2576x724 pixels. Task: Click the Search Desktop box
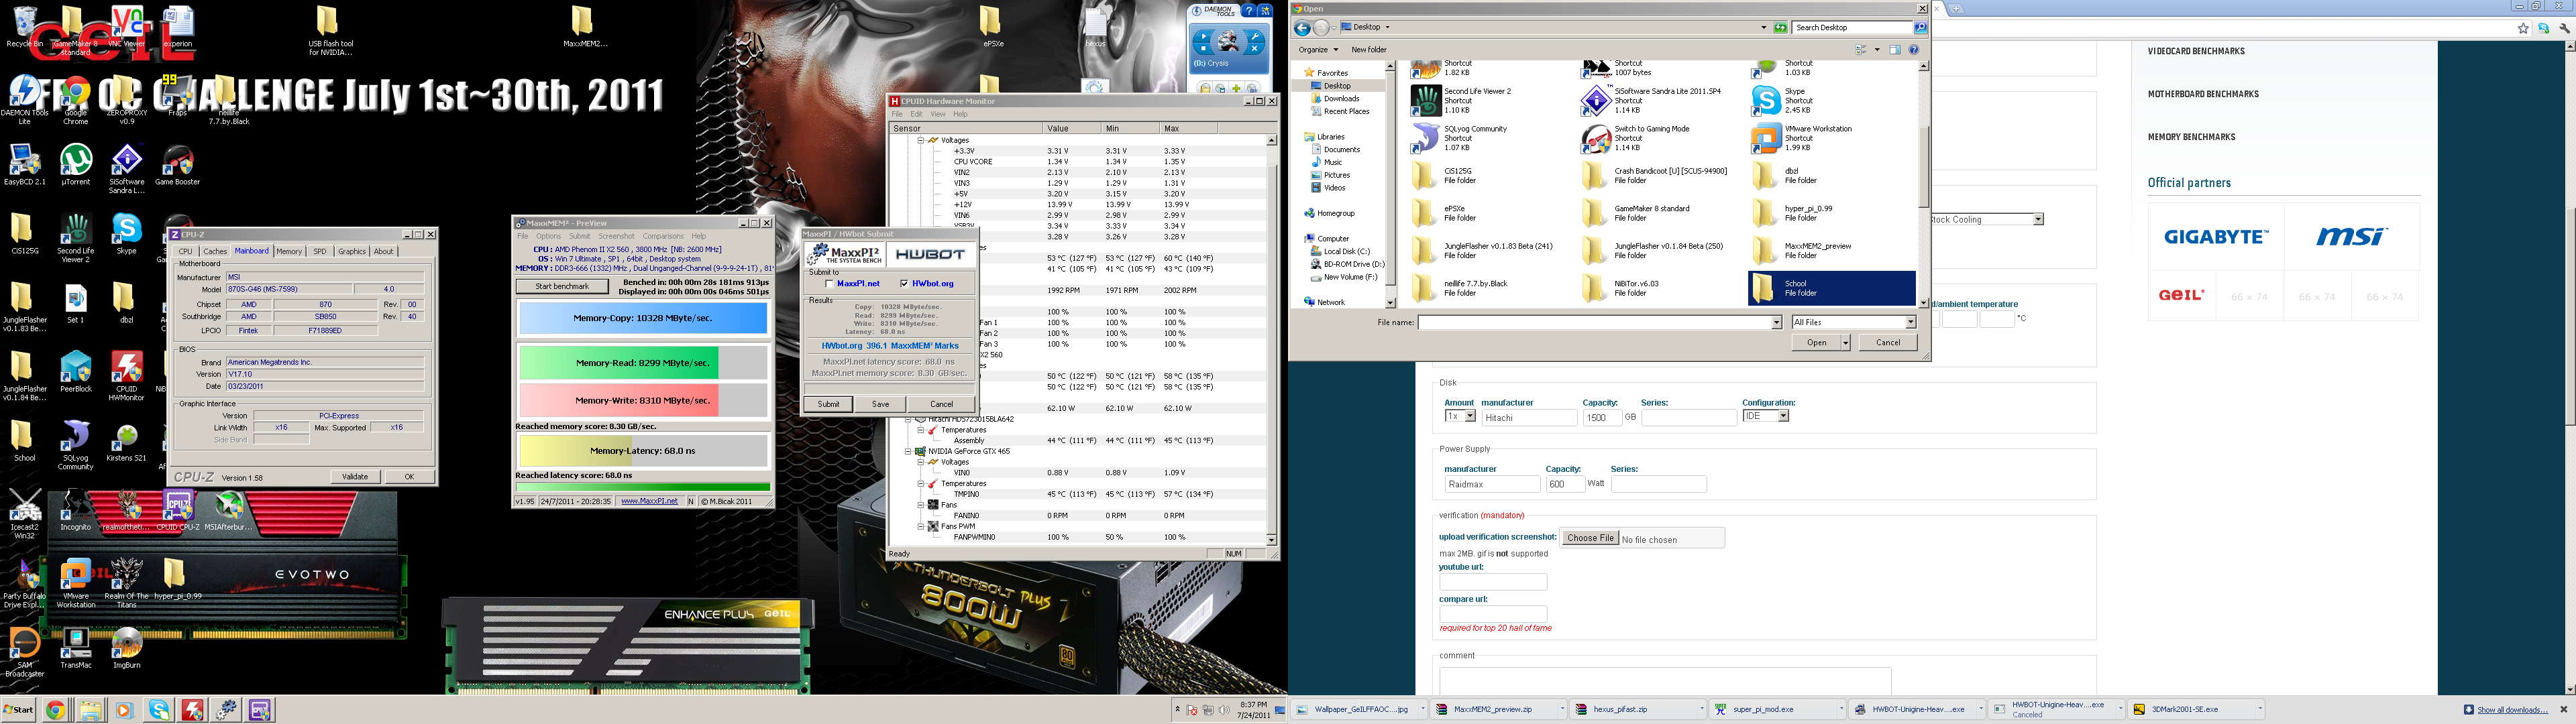pyautogui.click(x=1852, y=28)
